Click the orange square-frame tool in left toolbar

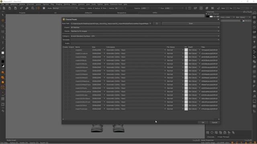(x=3, y=88)
